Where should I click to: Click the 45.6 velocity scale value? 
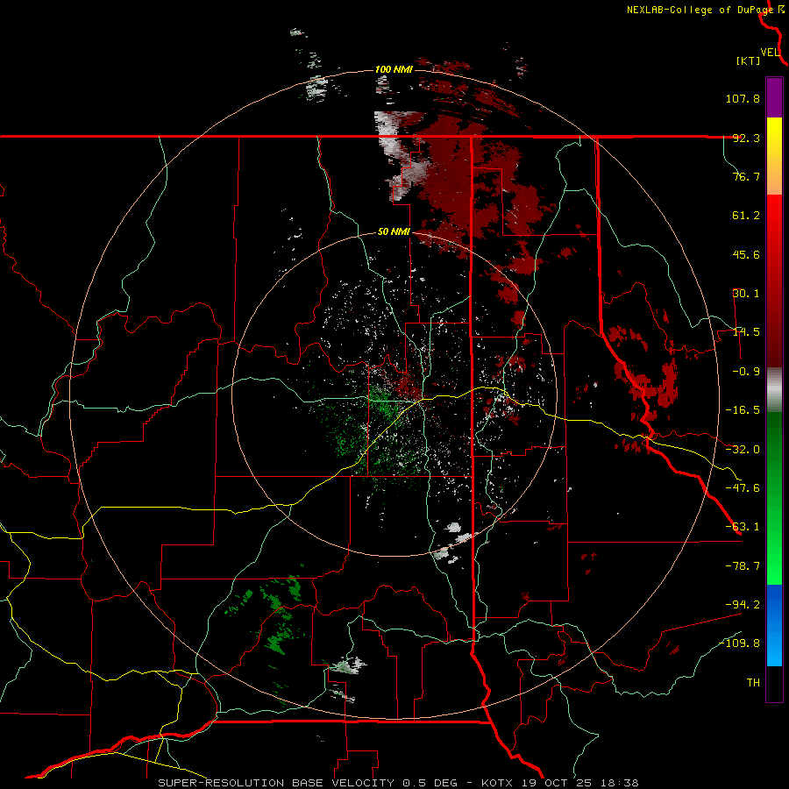pyautogui.click(x=746, y=254)
